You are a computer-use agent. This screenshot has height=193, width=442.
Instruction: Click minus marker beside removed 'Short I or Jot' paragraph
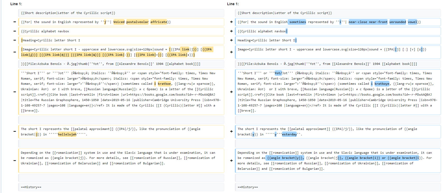pos(15,92)
